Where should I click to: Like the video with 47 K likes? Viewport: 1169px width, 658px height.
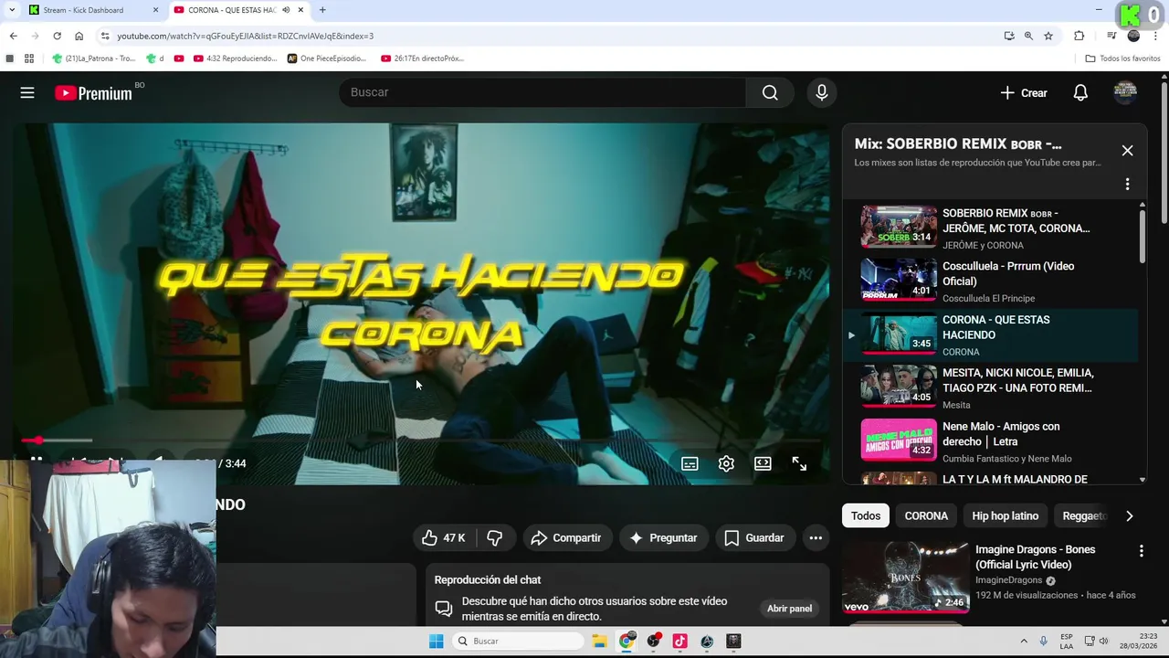444,538
